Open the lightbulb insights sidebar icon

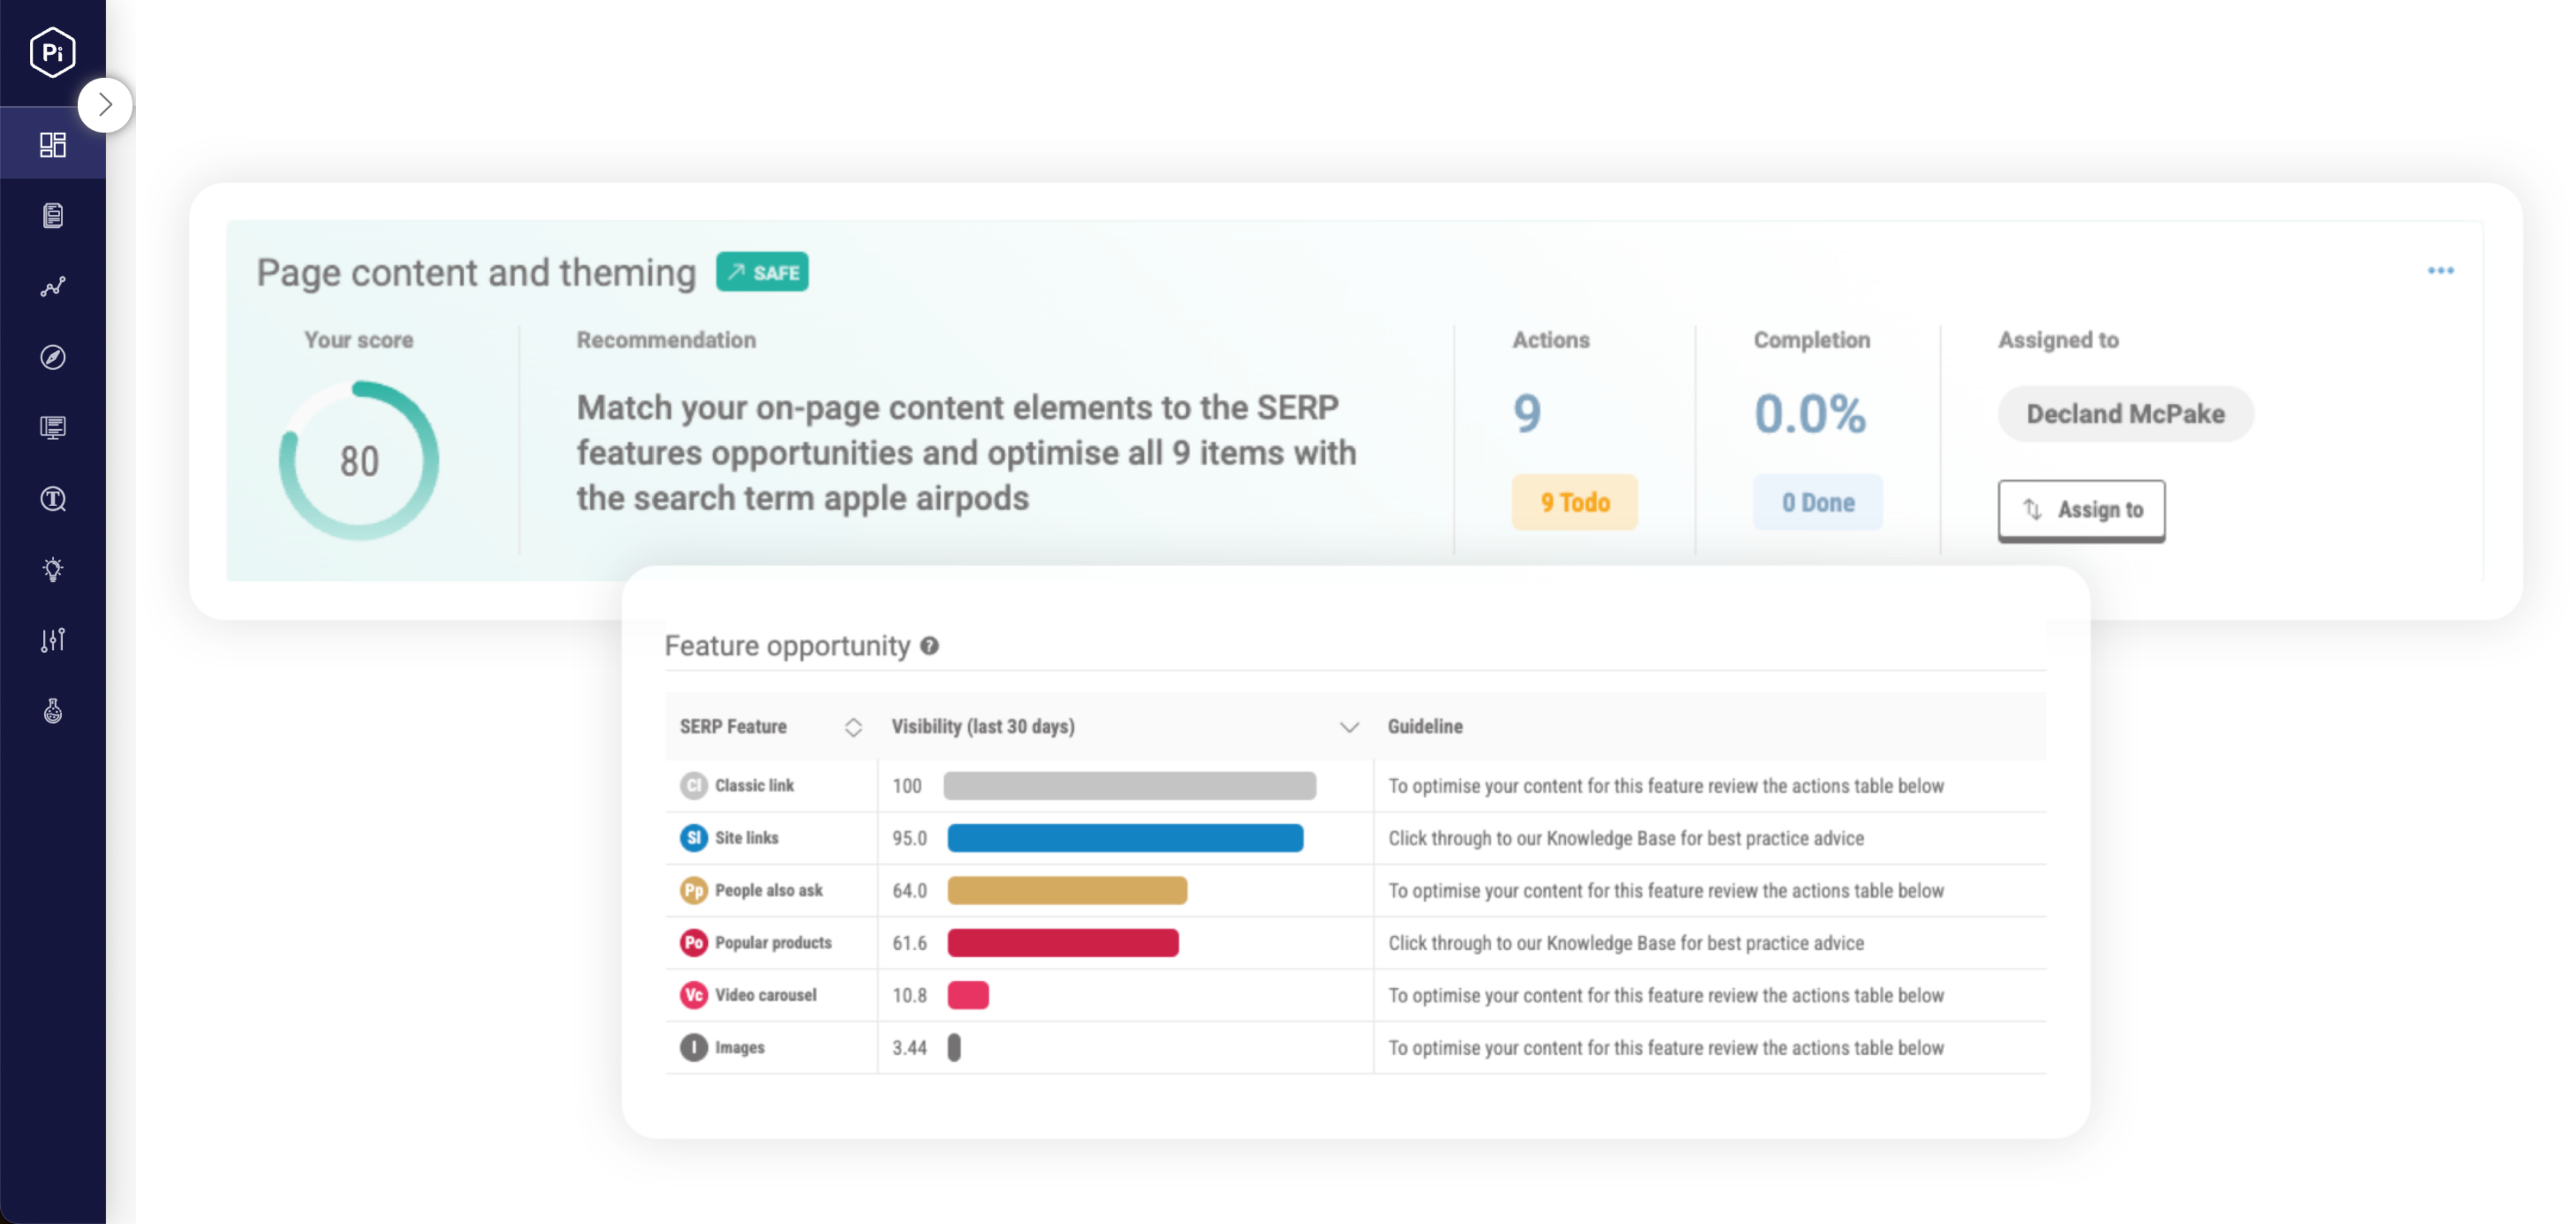tap(52, 569)
